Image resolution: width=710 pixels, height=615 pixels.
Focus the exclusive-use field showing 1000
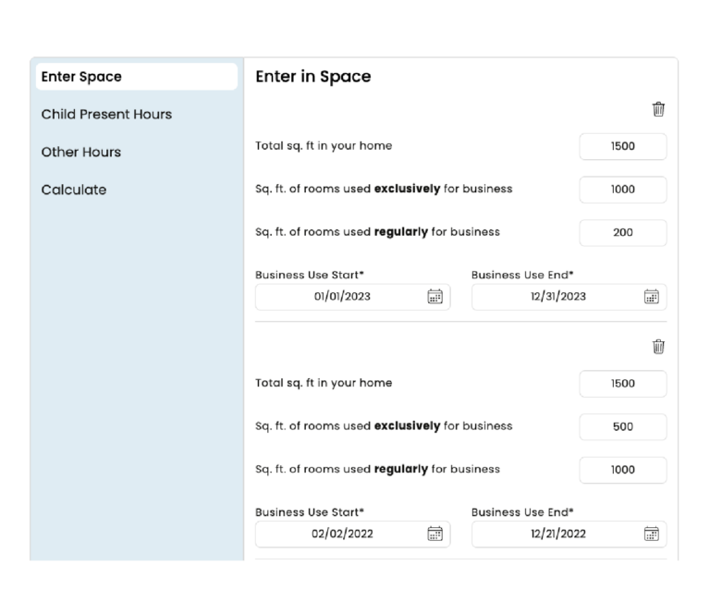(622, 190)
